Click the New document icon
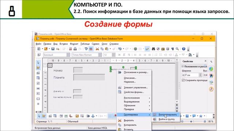 39,49
